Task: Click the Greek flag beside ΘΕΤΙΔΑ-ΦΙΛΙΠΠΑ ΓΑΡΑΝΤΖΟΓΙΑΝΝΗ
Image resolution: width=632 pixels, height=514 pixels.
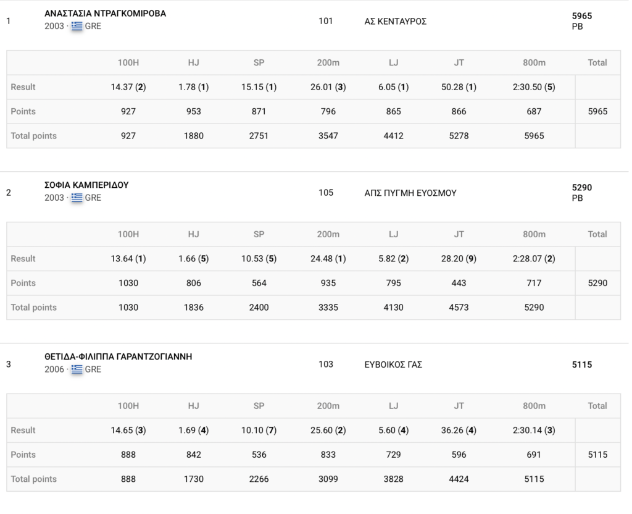Action: pos(77,369)
